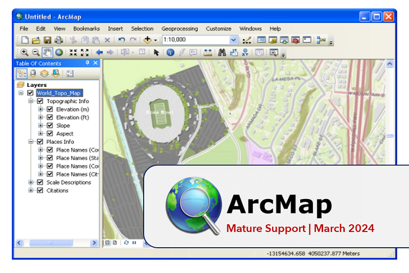Open the Customize menu
This screenshot has width=409, height=273.
coord(219,29)
